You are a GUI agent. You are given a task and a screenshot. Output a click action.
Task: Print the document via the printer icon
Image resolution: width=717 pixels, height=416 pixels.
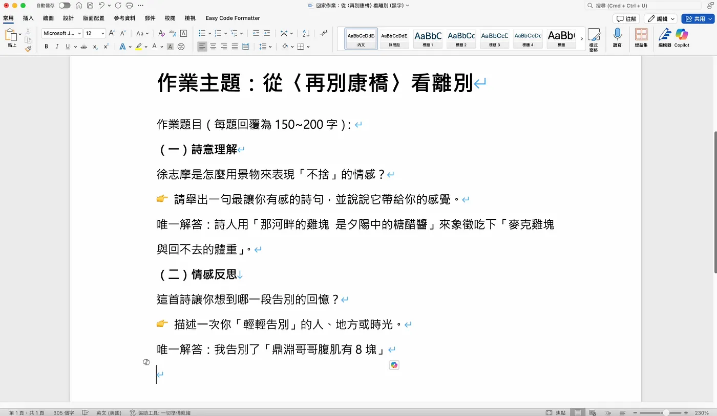pyautogui.click(x=129, y=5)
